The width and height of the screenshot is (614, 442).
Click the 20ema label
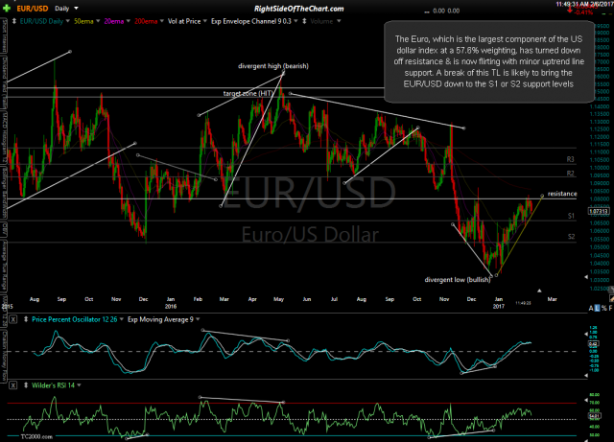click(114, 21)
